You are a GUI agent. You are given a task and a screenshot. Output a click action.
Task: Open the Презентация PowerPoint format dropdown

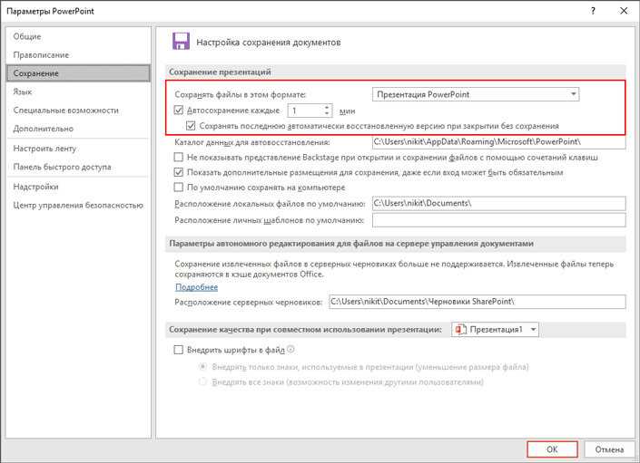click(476, 94)
